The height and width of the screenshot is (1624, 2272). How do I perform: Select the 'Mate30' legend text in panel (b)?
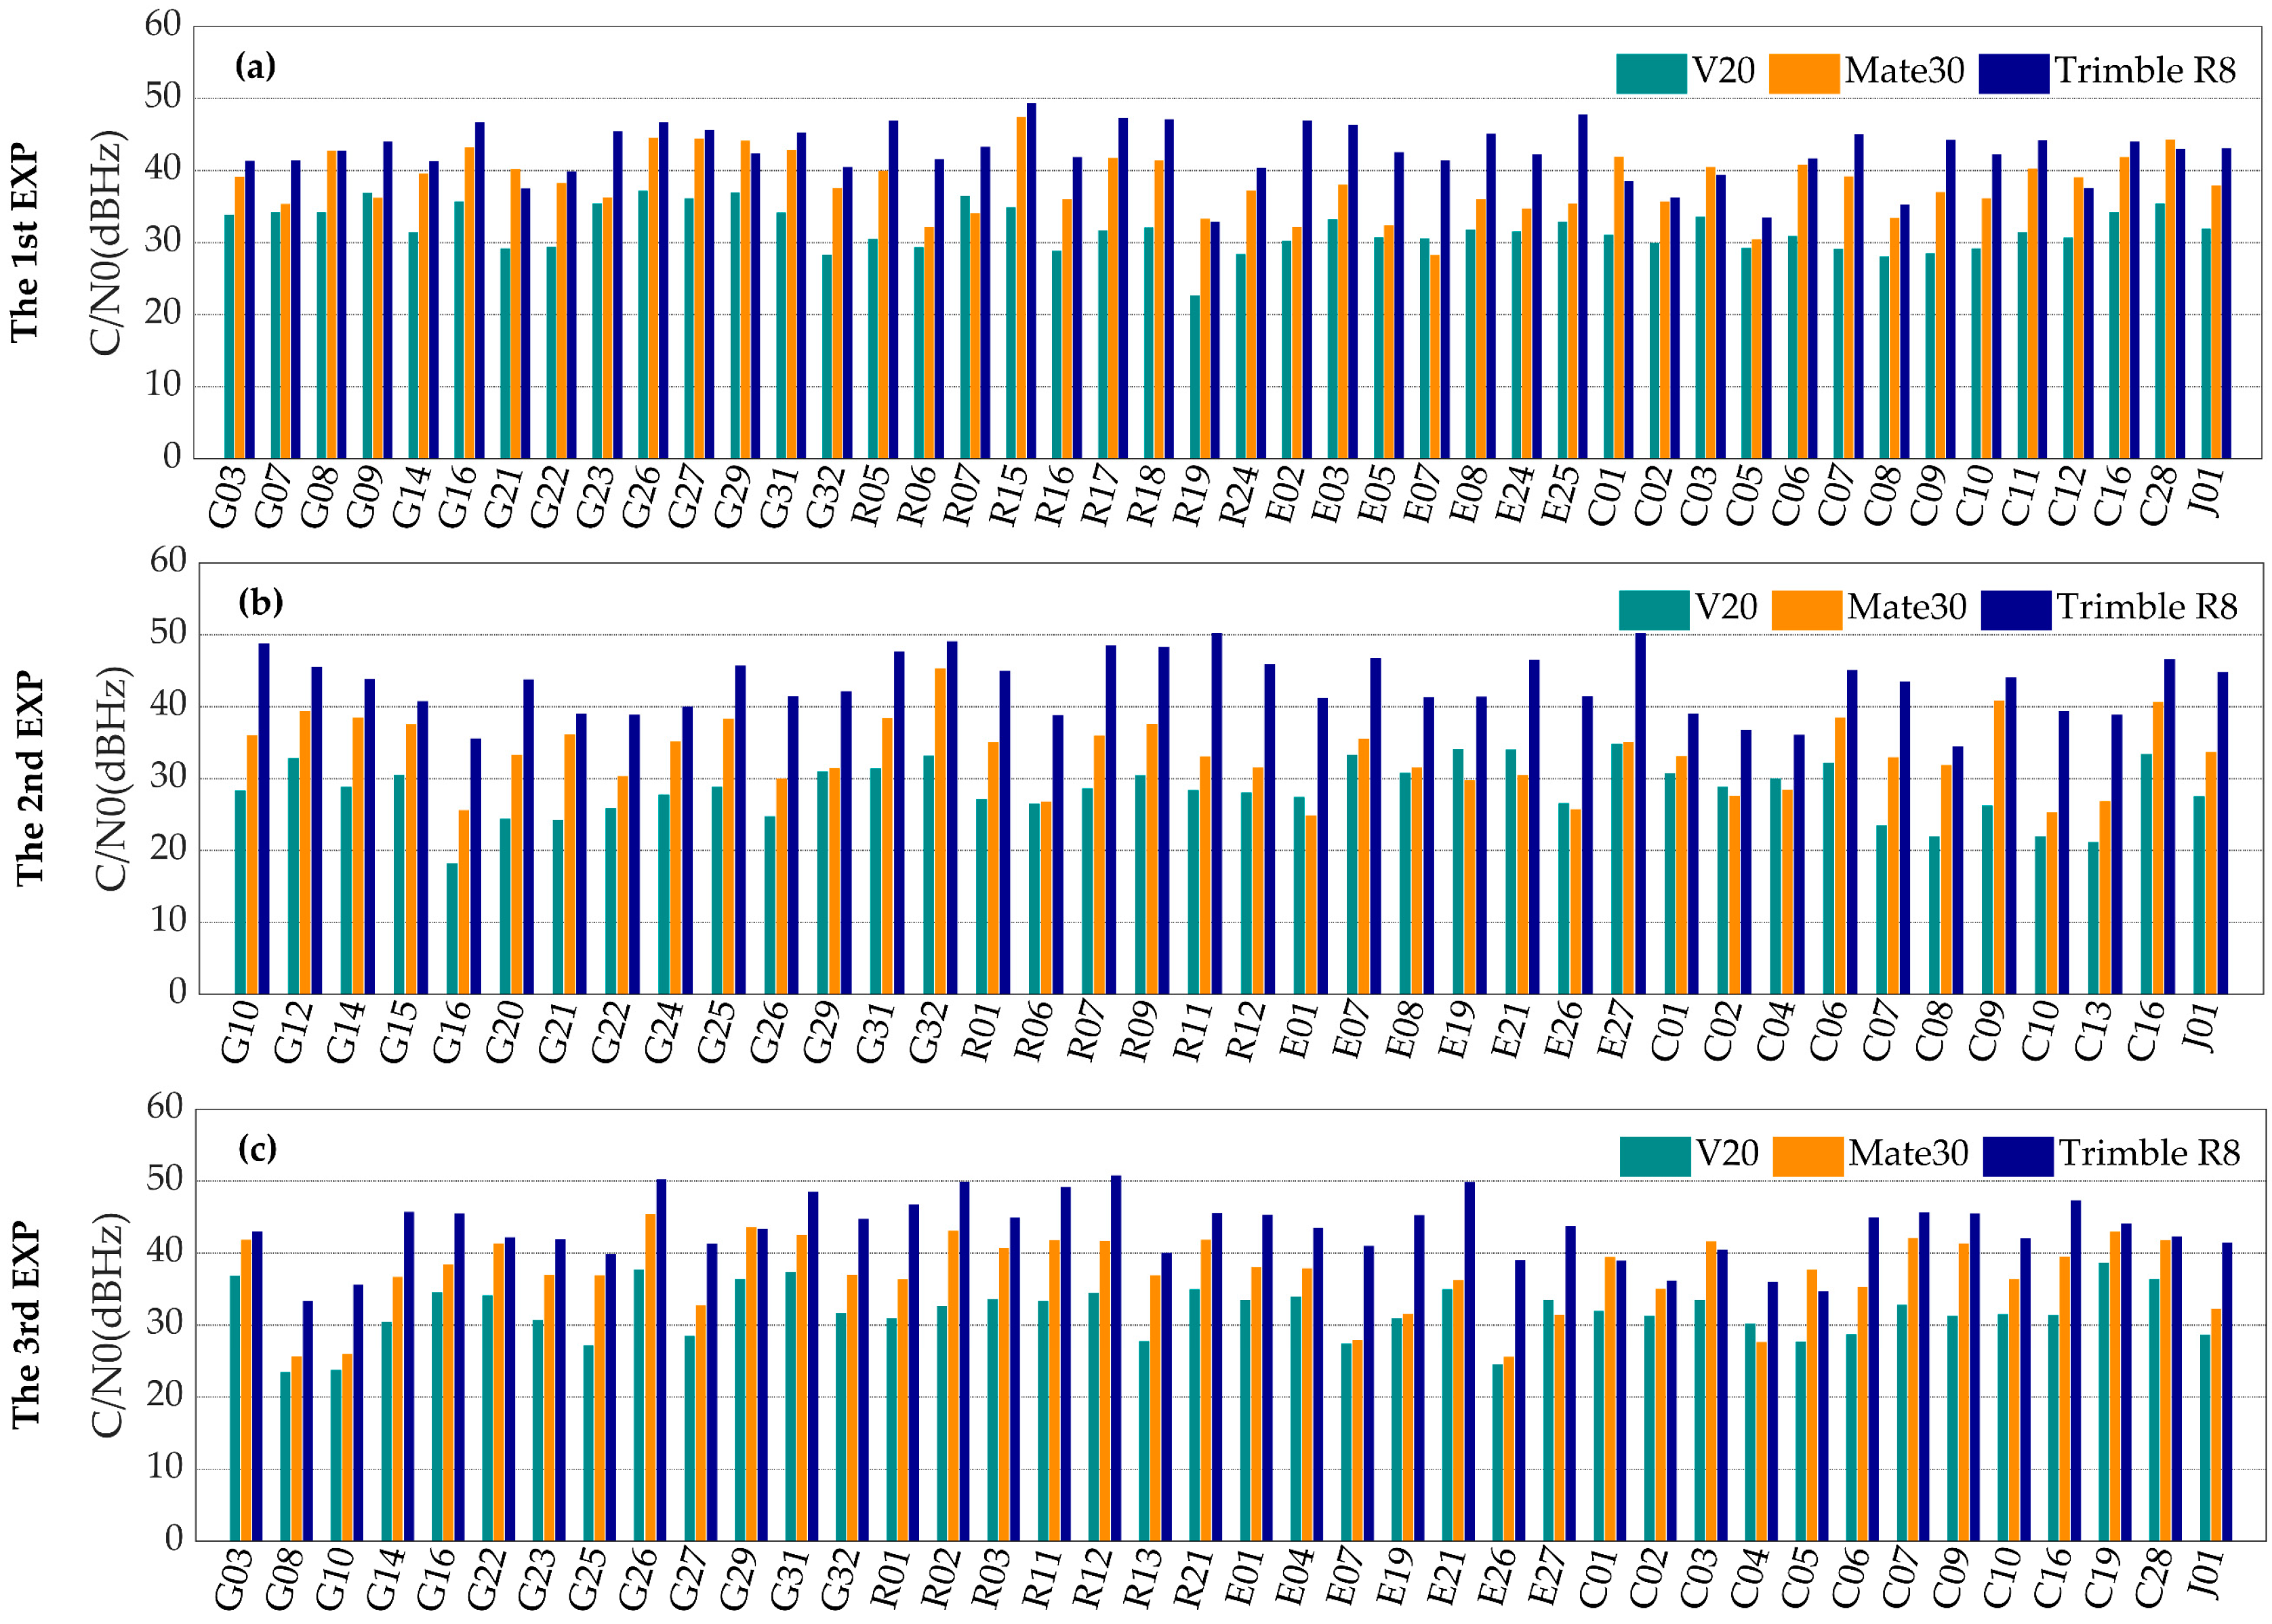(1907, 607)
